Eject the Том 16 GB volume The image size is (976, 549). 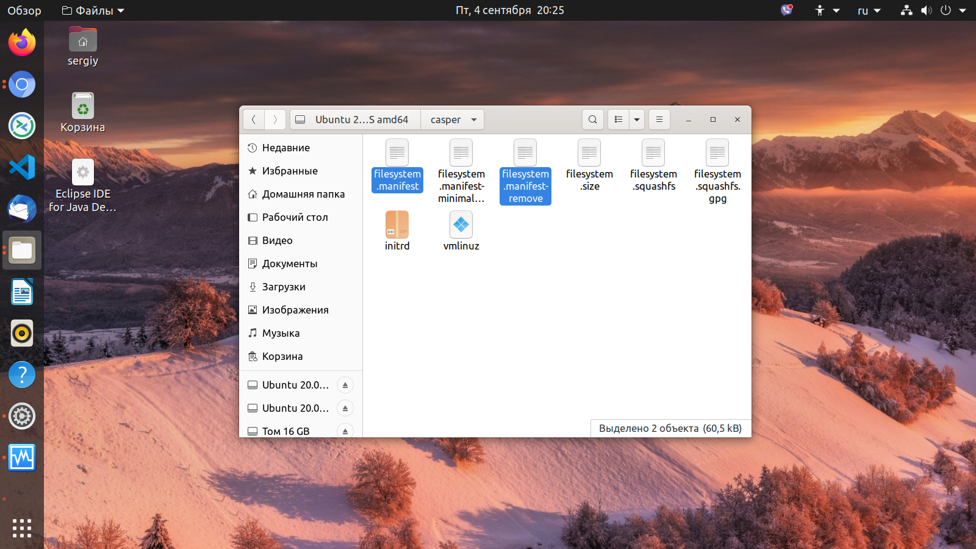tap(345, 431)
